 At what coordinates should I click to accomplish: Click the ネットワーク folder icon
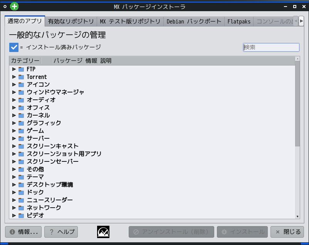[21, 208]
